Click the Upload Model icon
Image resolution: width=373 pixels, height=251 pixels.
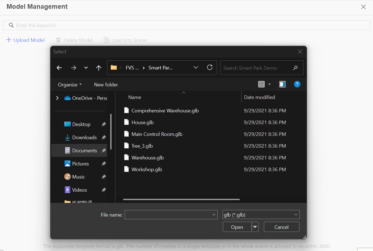8,40
